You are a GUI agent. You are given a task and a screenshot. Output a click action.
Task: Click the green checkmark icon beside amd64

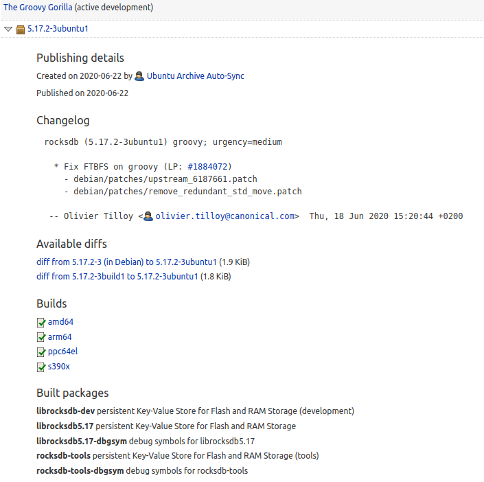pyautogui.click(x=41, y=322)
